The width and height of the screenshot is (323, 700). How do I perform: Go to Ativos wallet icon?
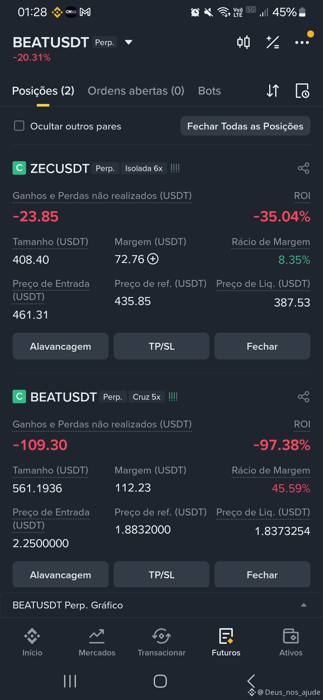(291, 642)
